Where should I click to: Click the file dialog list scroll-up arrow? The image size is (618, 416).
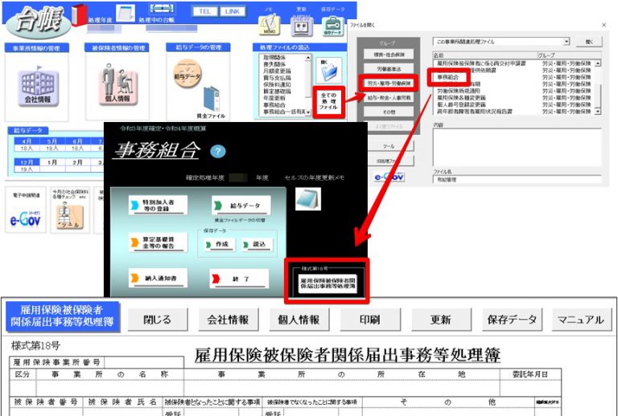(599, 63)
